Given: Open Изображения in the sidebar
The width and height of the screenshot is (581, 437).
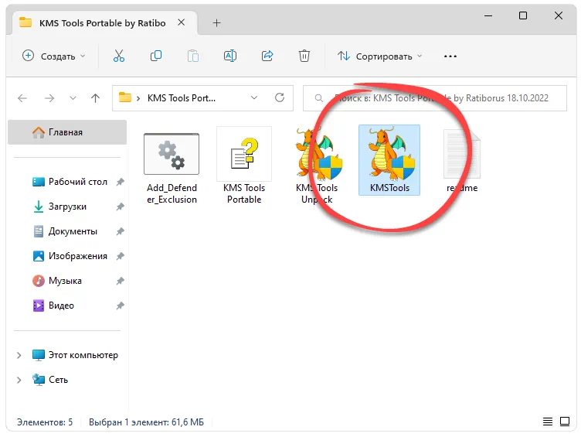Looking at the screenshot, I should 70,256.
